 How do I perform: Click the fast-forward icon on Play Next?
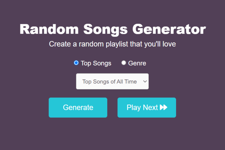[163, 107]
